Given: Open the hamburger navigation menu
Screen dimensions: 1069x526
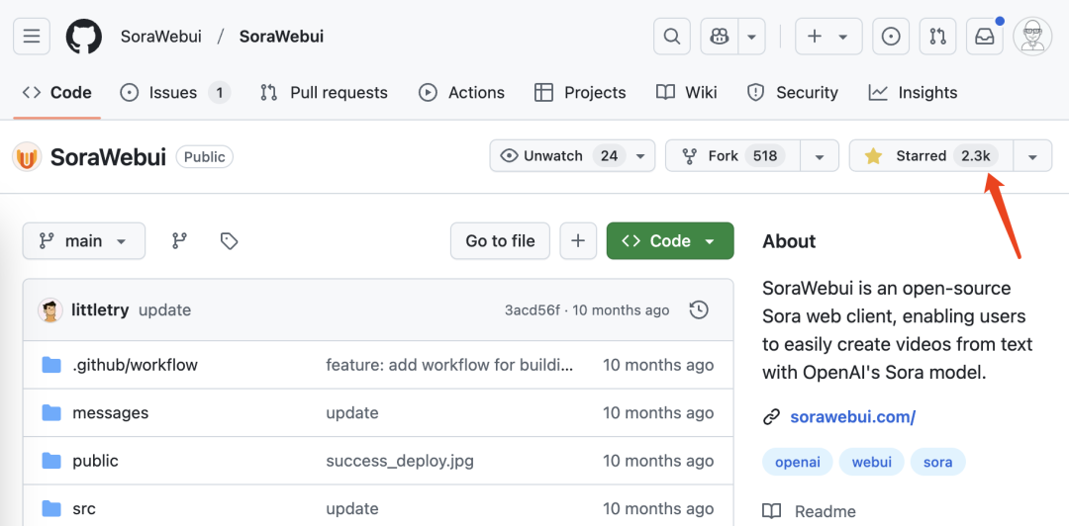Looking at the screenshot, I should pyautogui.click(x=32, y=37).
